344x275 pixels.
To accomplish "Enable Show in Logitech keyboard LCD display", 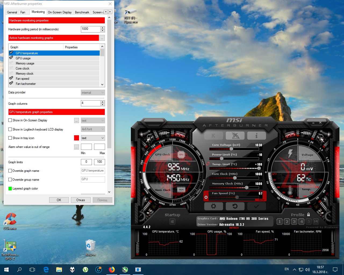I will (10, 129).
